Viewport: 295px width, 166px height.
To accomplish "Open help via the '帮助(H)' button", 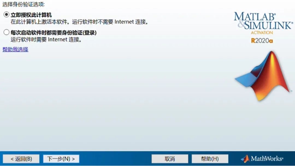I will pyautogui.click(x=210, y=159).
